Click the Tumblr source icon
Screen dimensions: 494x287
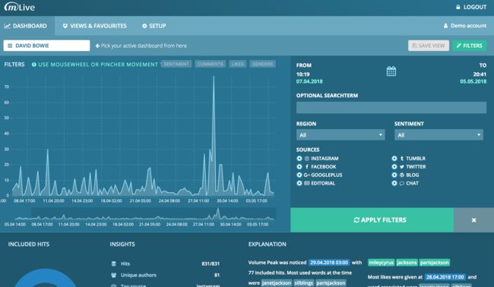(x=402, y=159)
